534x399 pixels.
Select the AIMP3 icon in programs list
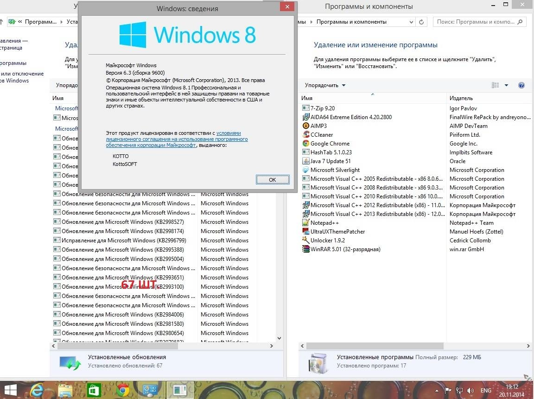305,126
